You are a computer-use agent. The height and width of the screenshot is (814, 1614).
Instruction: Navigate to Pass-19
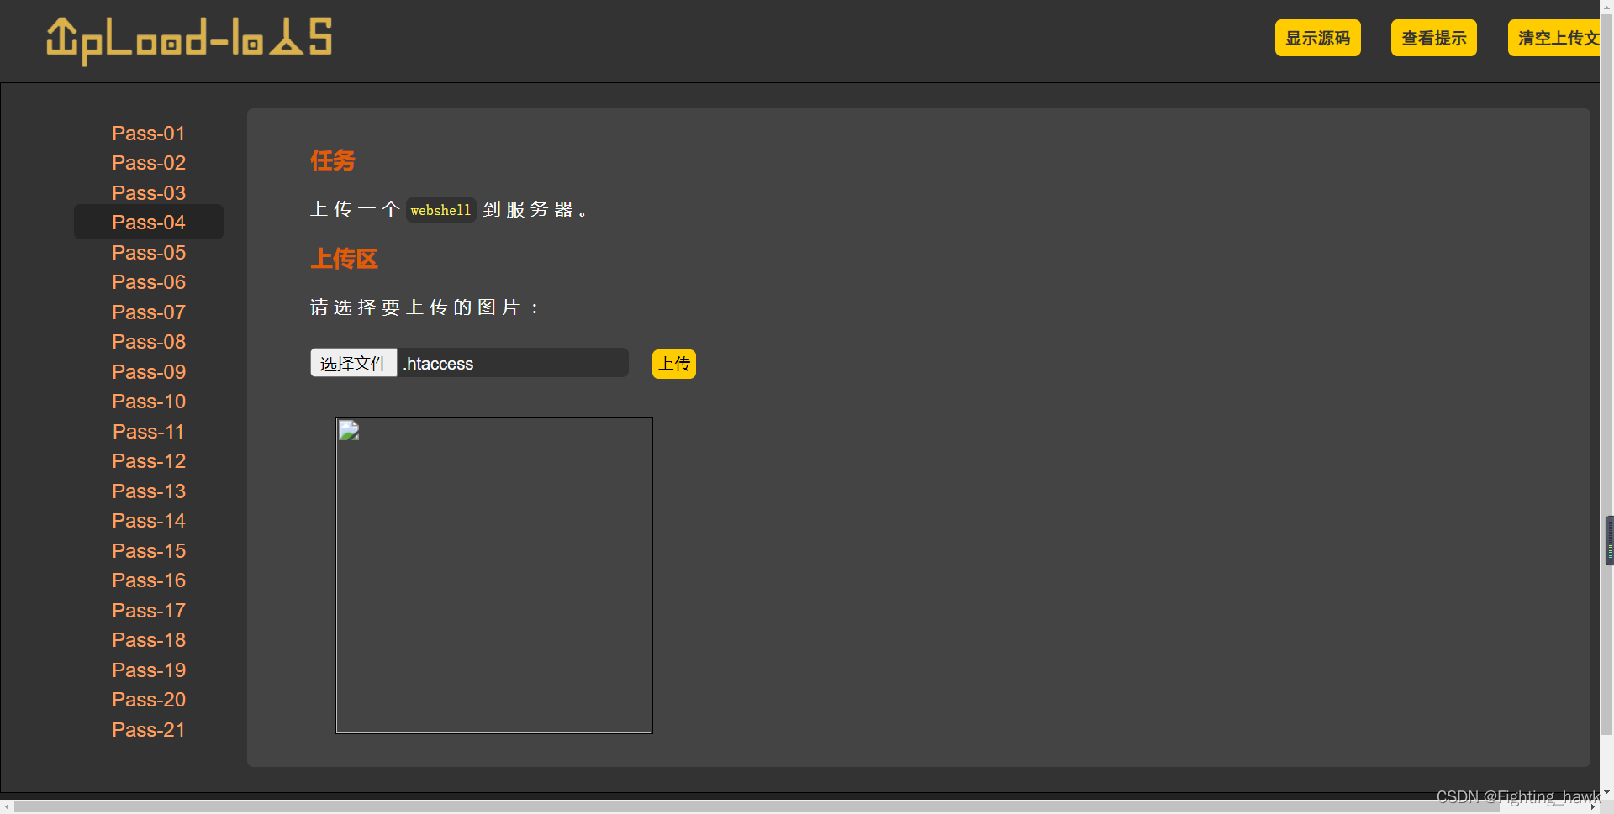149,670
